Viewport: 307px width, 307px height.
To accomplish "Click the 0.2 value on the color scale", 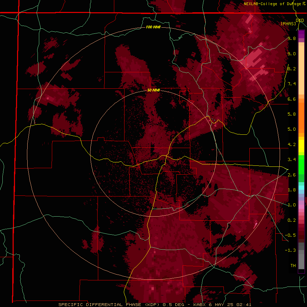I will (x=292, y=220).
